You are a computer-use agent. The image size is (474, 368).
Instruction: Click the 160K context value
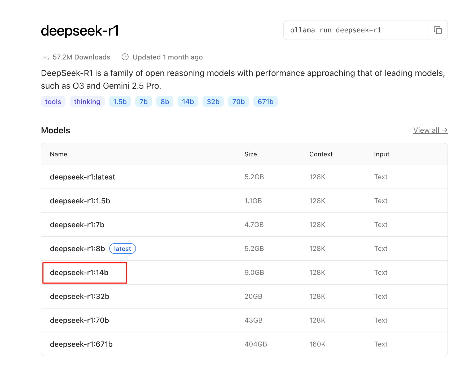point(317,344)
